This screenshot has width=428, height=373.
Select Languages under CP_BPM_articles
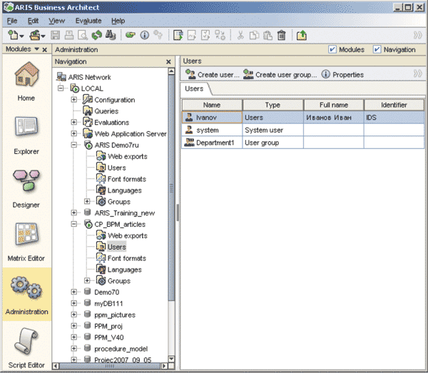point(124,270)
